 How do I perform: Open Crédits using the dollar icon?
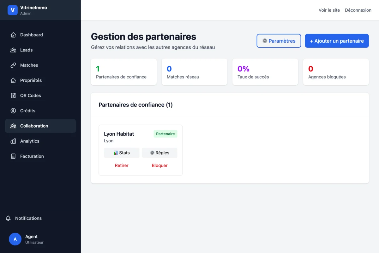(x=13, y=111)
